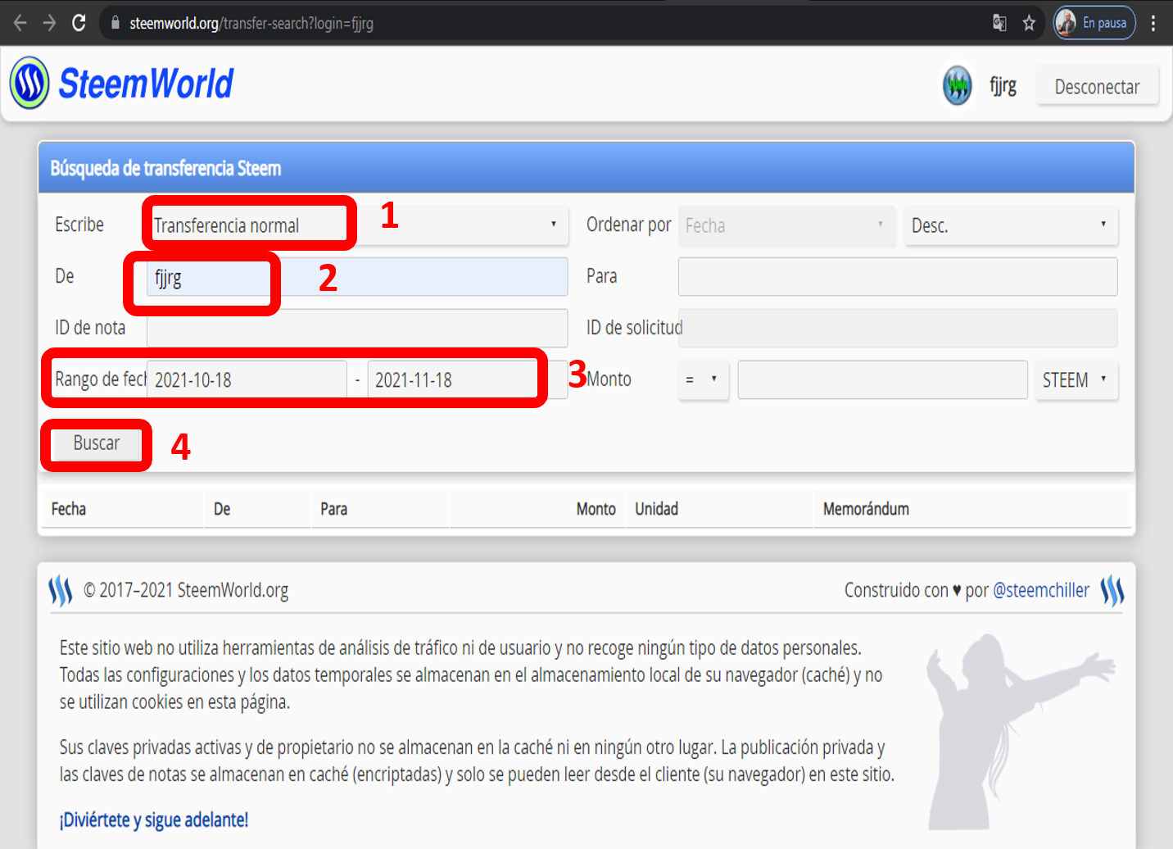Bookmark this page with the star
The width and height of the screenshot is (1173, 849).
[x=1029, y=23]
